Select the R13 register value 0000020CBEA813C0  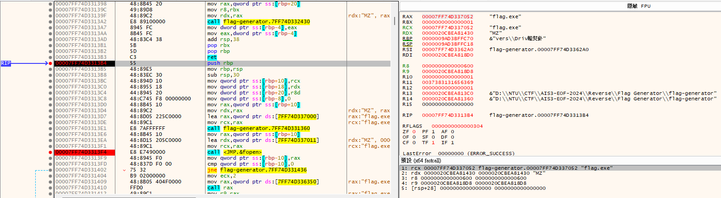448,94
